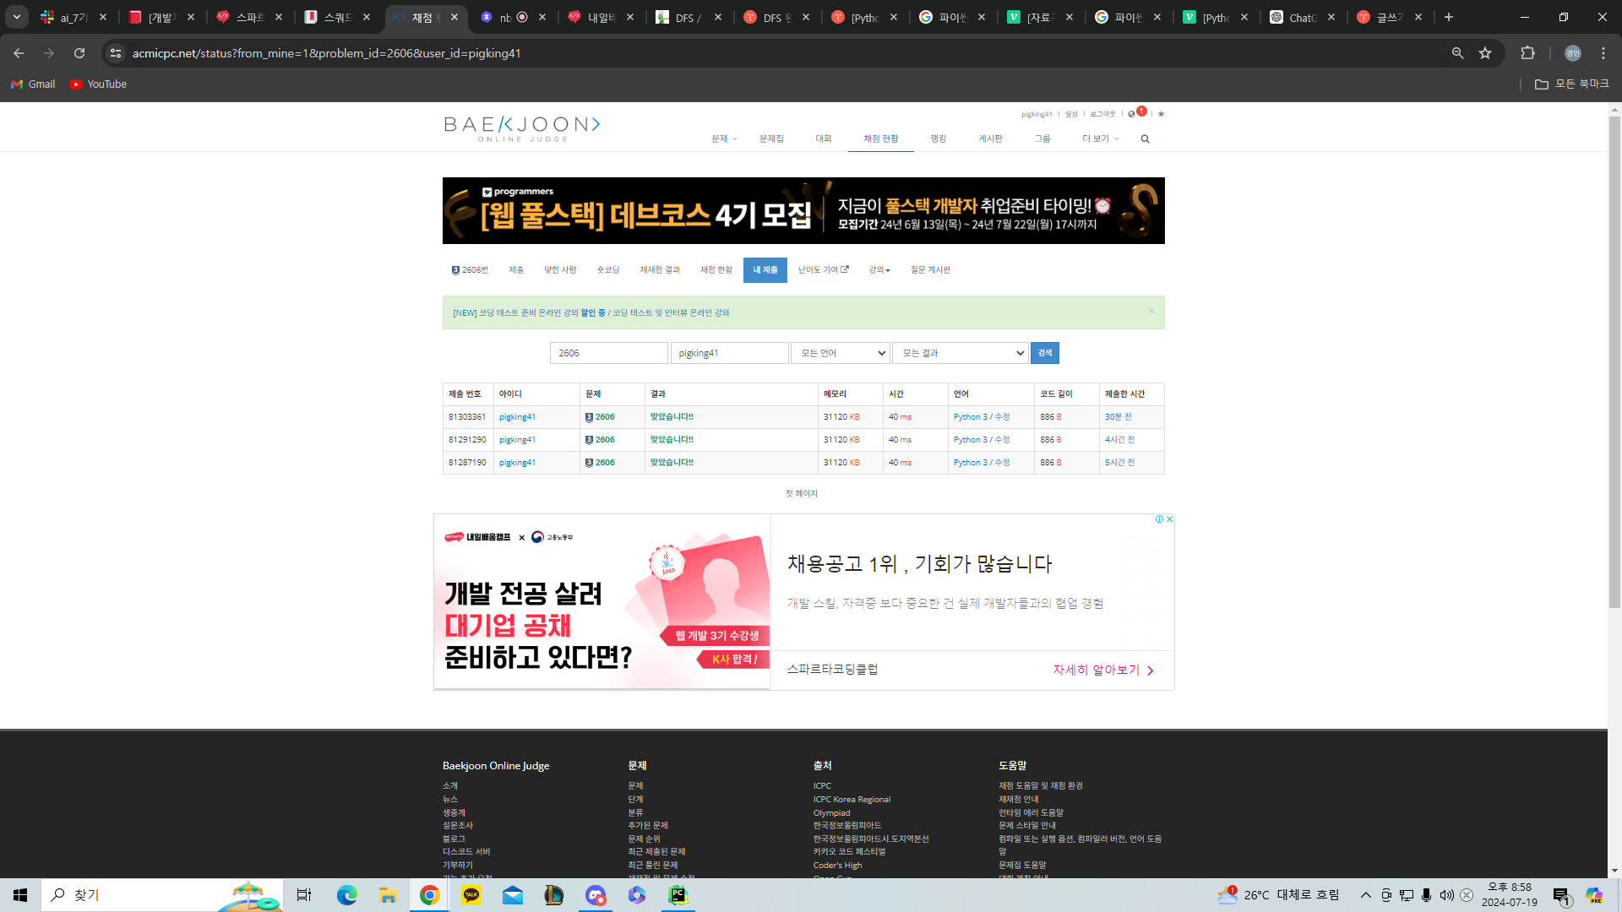Expand the 강의 dropdown in problem menu

[879, 270]
